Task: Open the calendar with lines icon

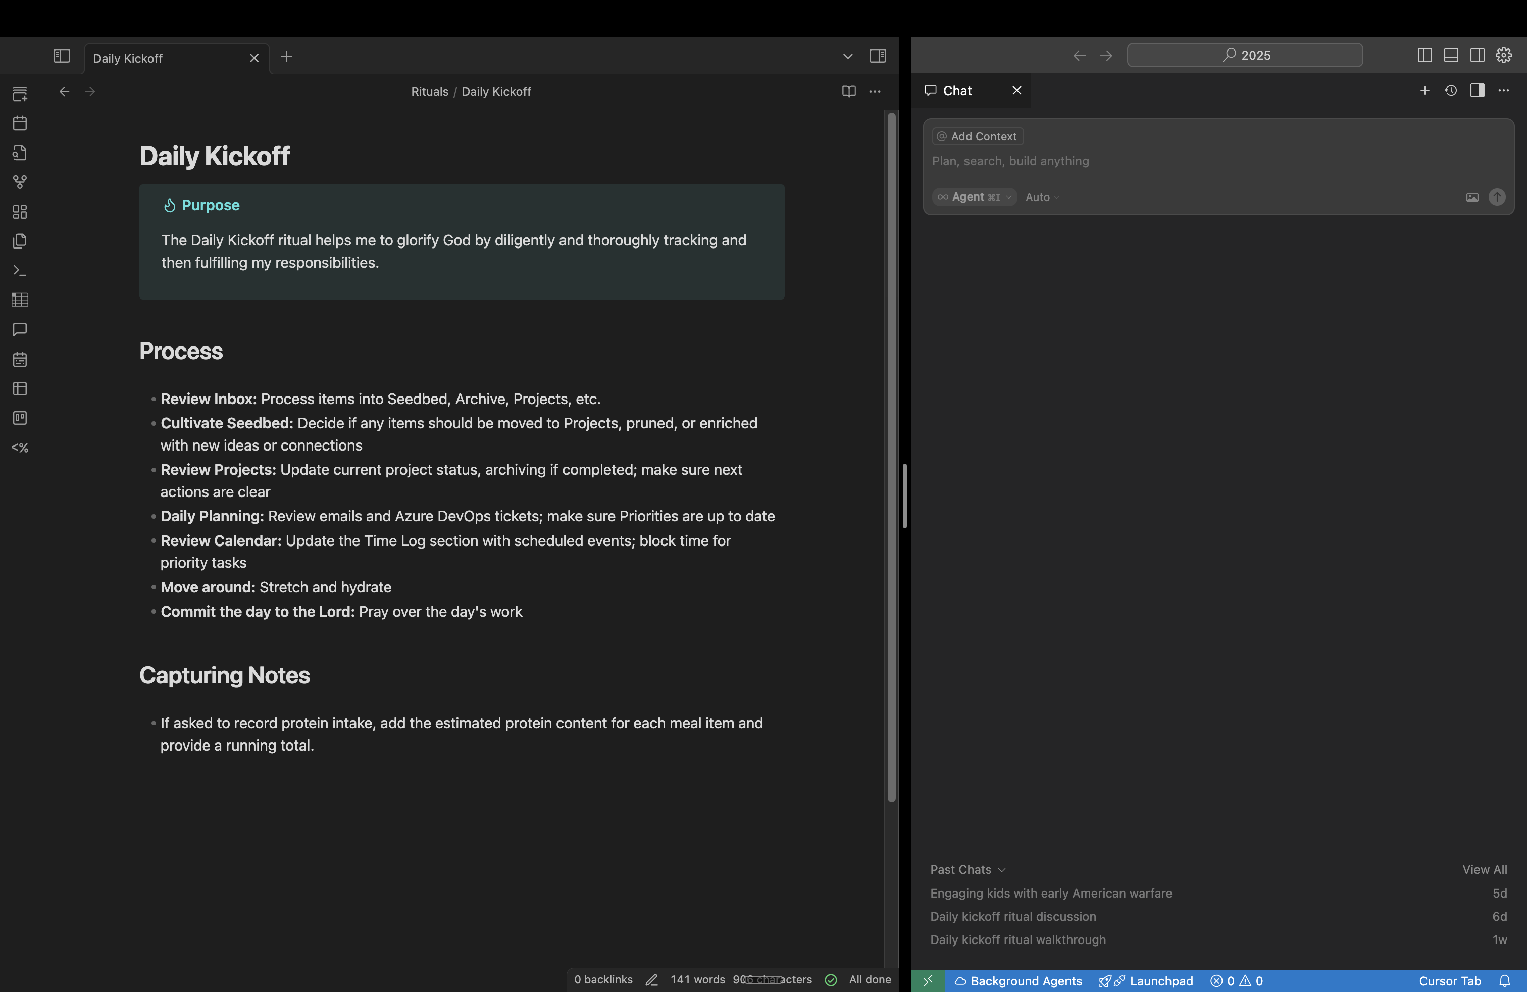Action: [x=20, y=359]
